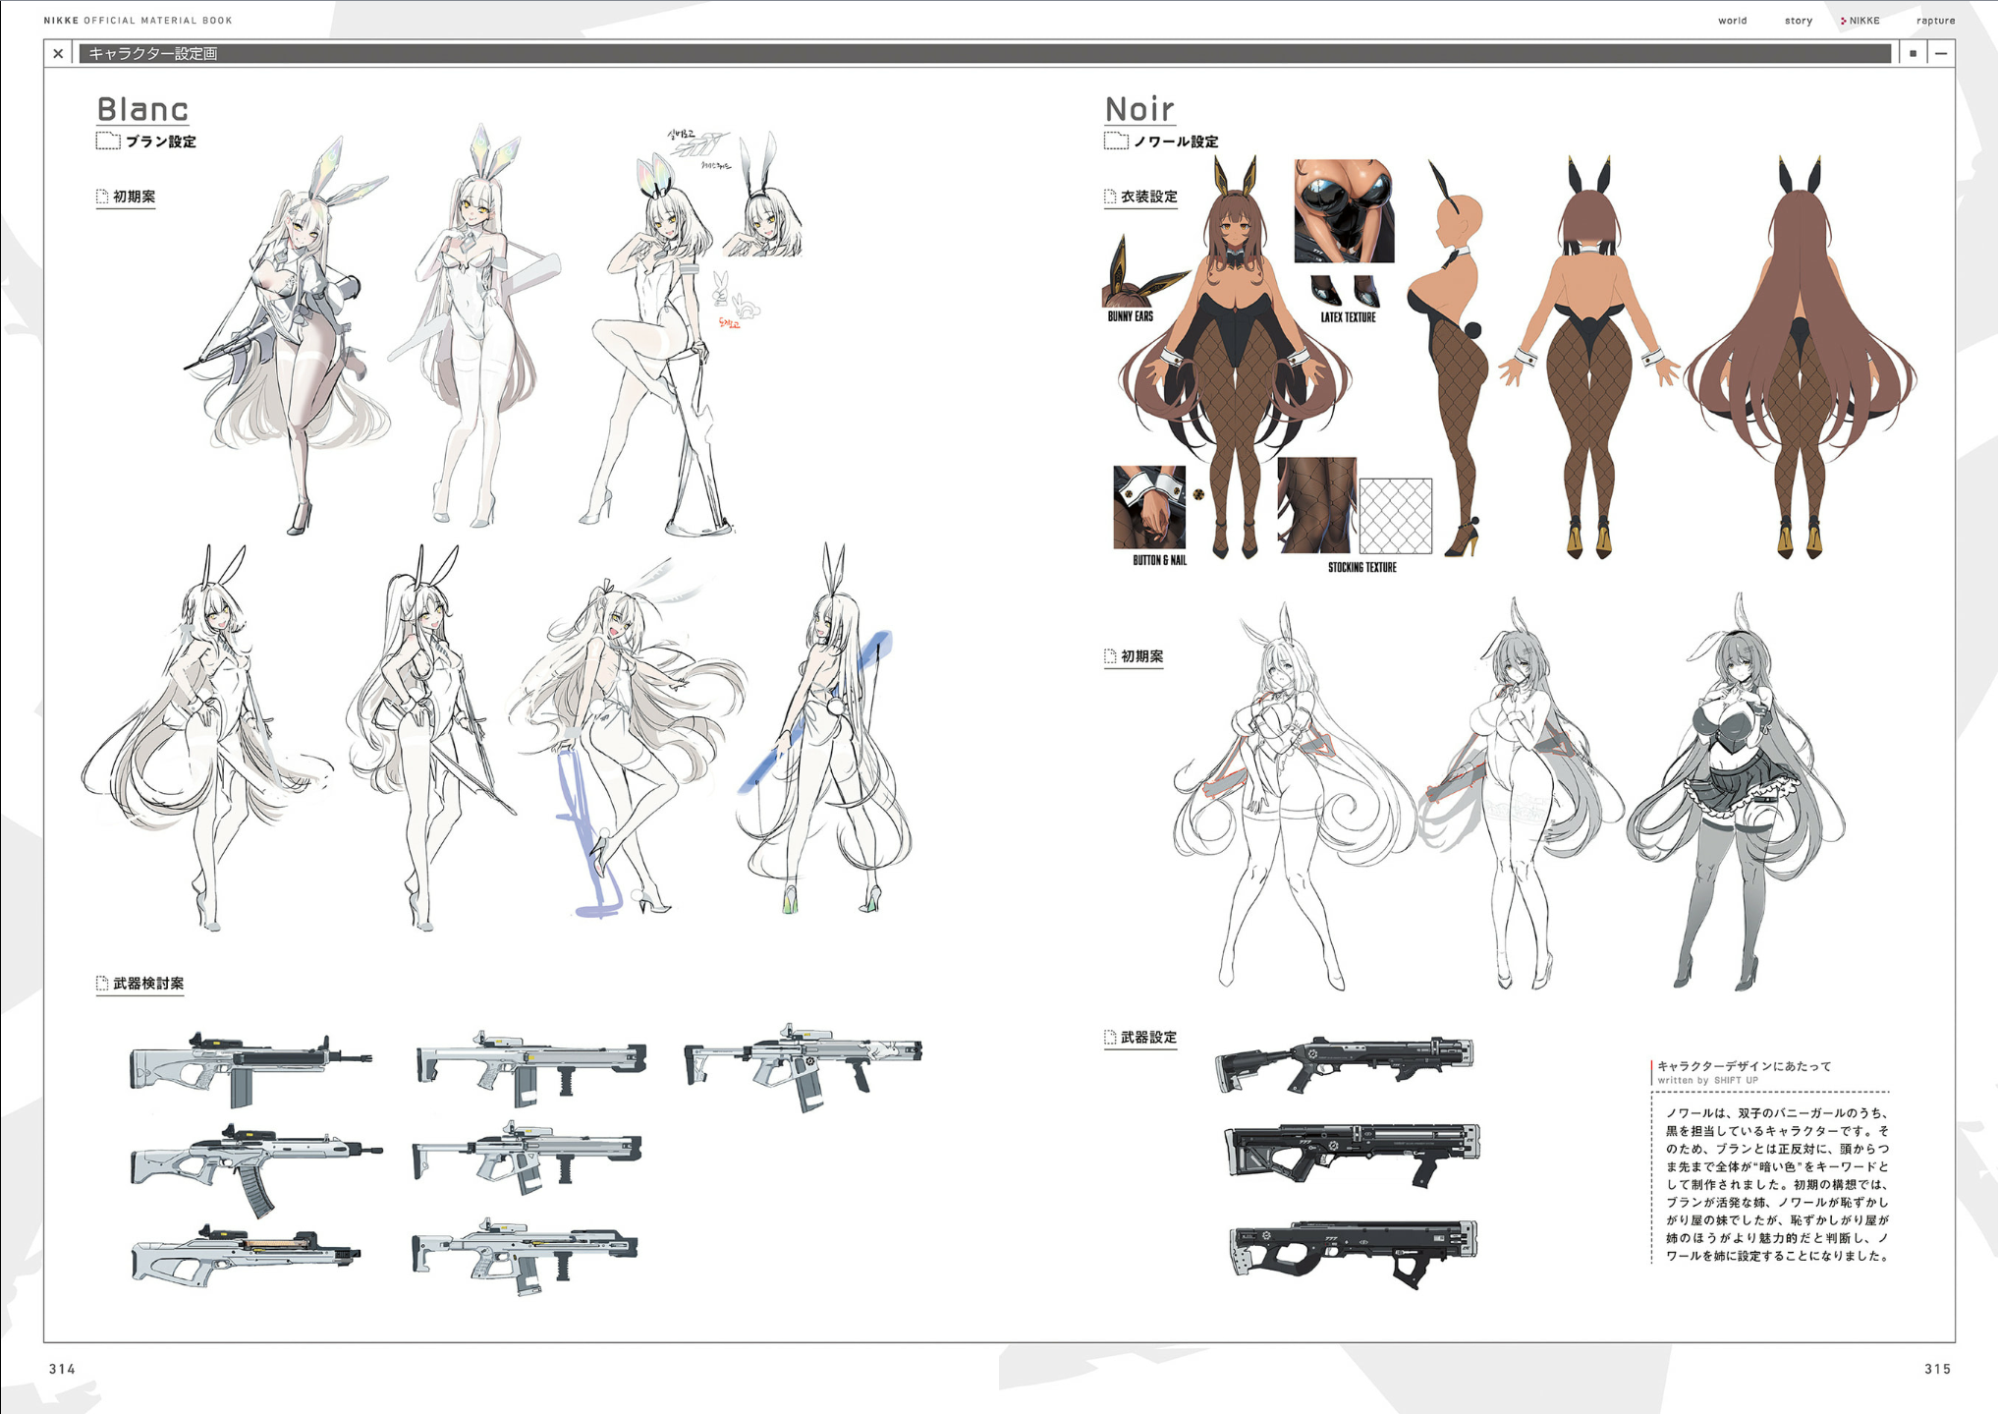Click the LATEX TEXTURE swatch image
The width and height of the screenshot is (1998, 1414).
1344,211
